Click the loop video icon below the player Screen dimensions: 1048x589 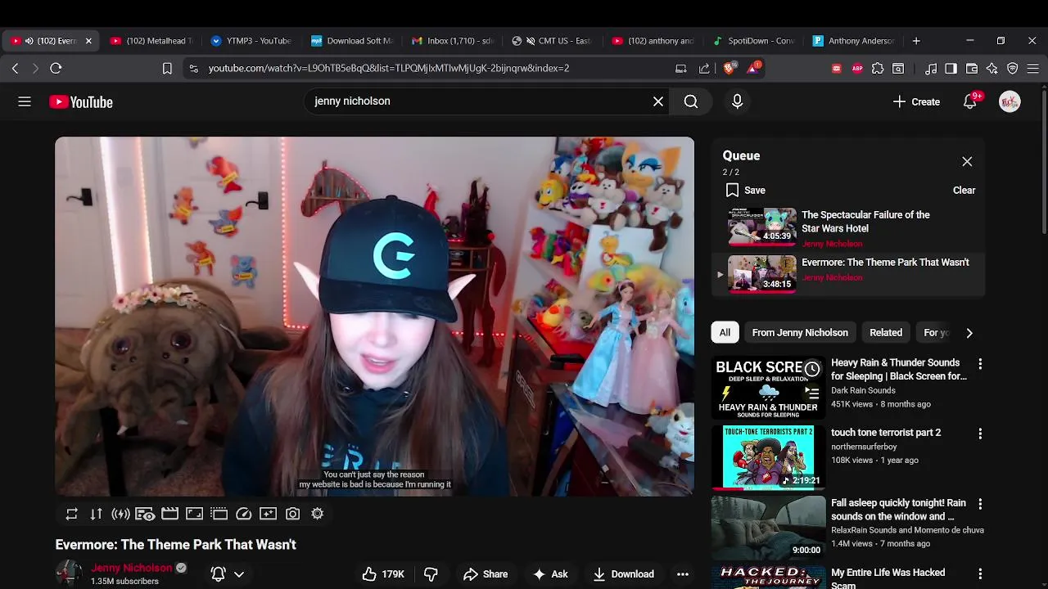click(71, 514)
